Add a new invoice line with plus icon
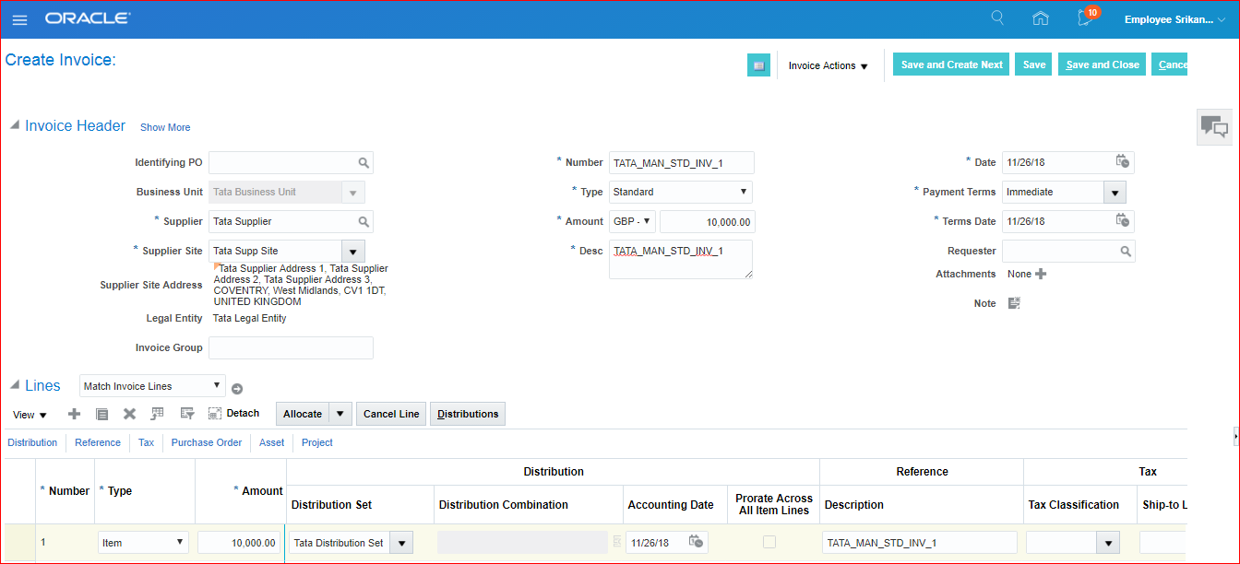The height and width of the screenshot is (564, 1240). point(75,414)
